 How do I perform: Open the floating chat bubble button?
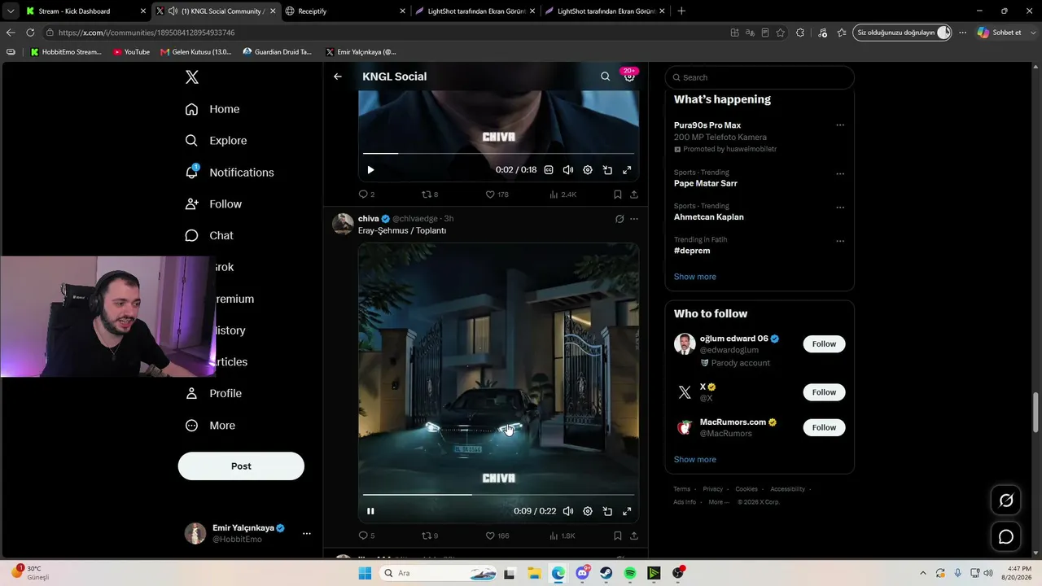[x=1006, y=537]
